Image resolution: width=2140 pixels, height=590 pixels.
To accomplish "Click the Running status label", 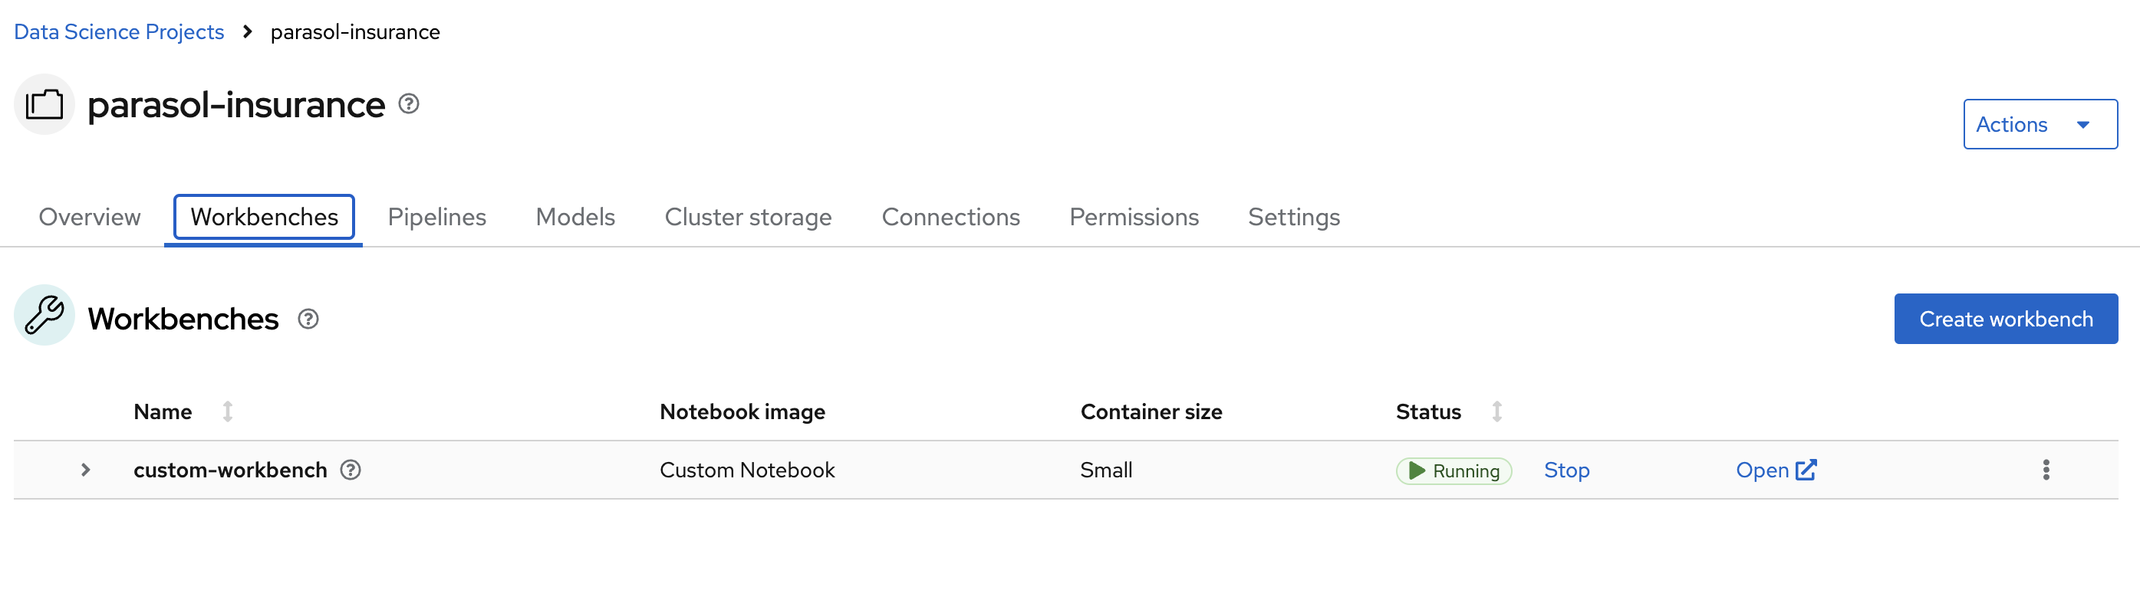I will pyautogui.click(x=1453, y=471).
